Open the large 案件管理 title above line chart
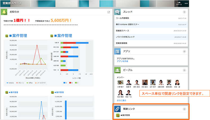The height and width of the screenshot is (120, 210). tap(18, 36)
